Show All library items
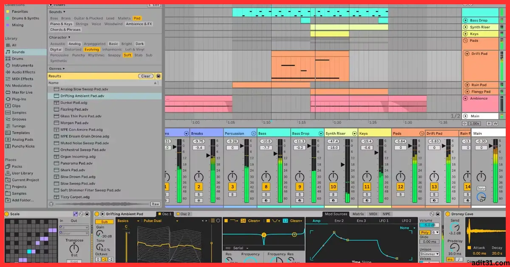 tap(14, 45)
